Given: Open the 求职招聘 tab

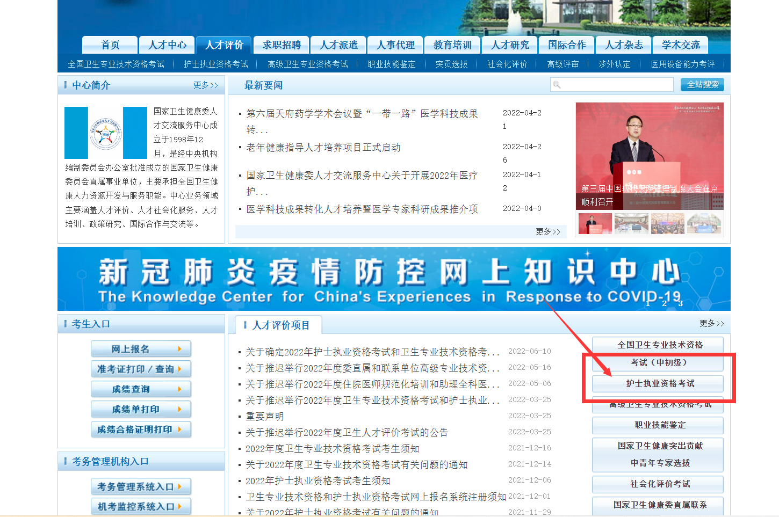Looking at the screenshot, I should click(x=282, y=45).
